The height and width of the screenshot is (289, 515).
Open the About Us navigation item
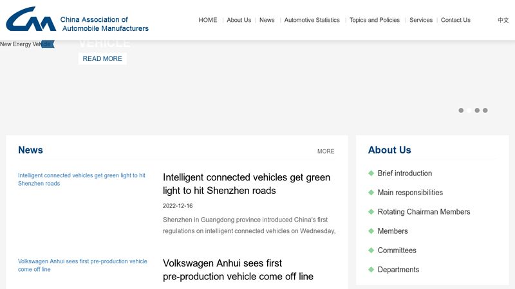tap(239, 20)
